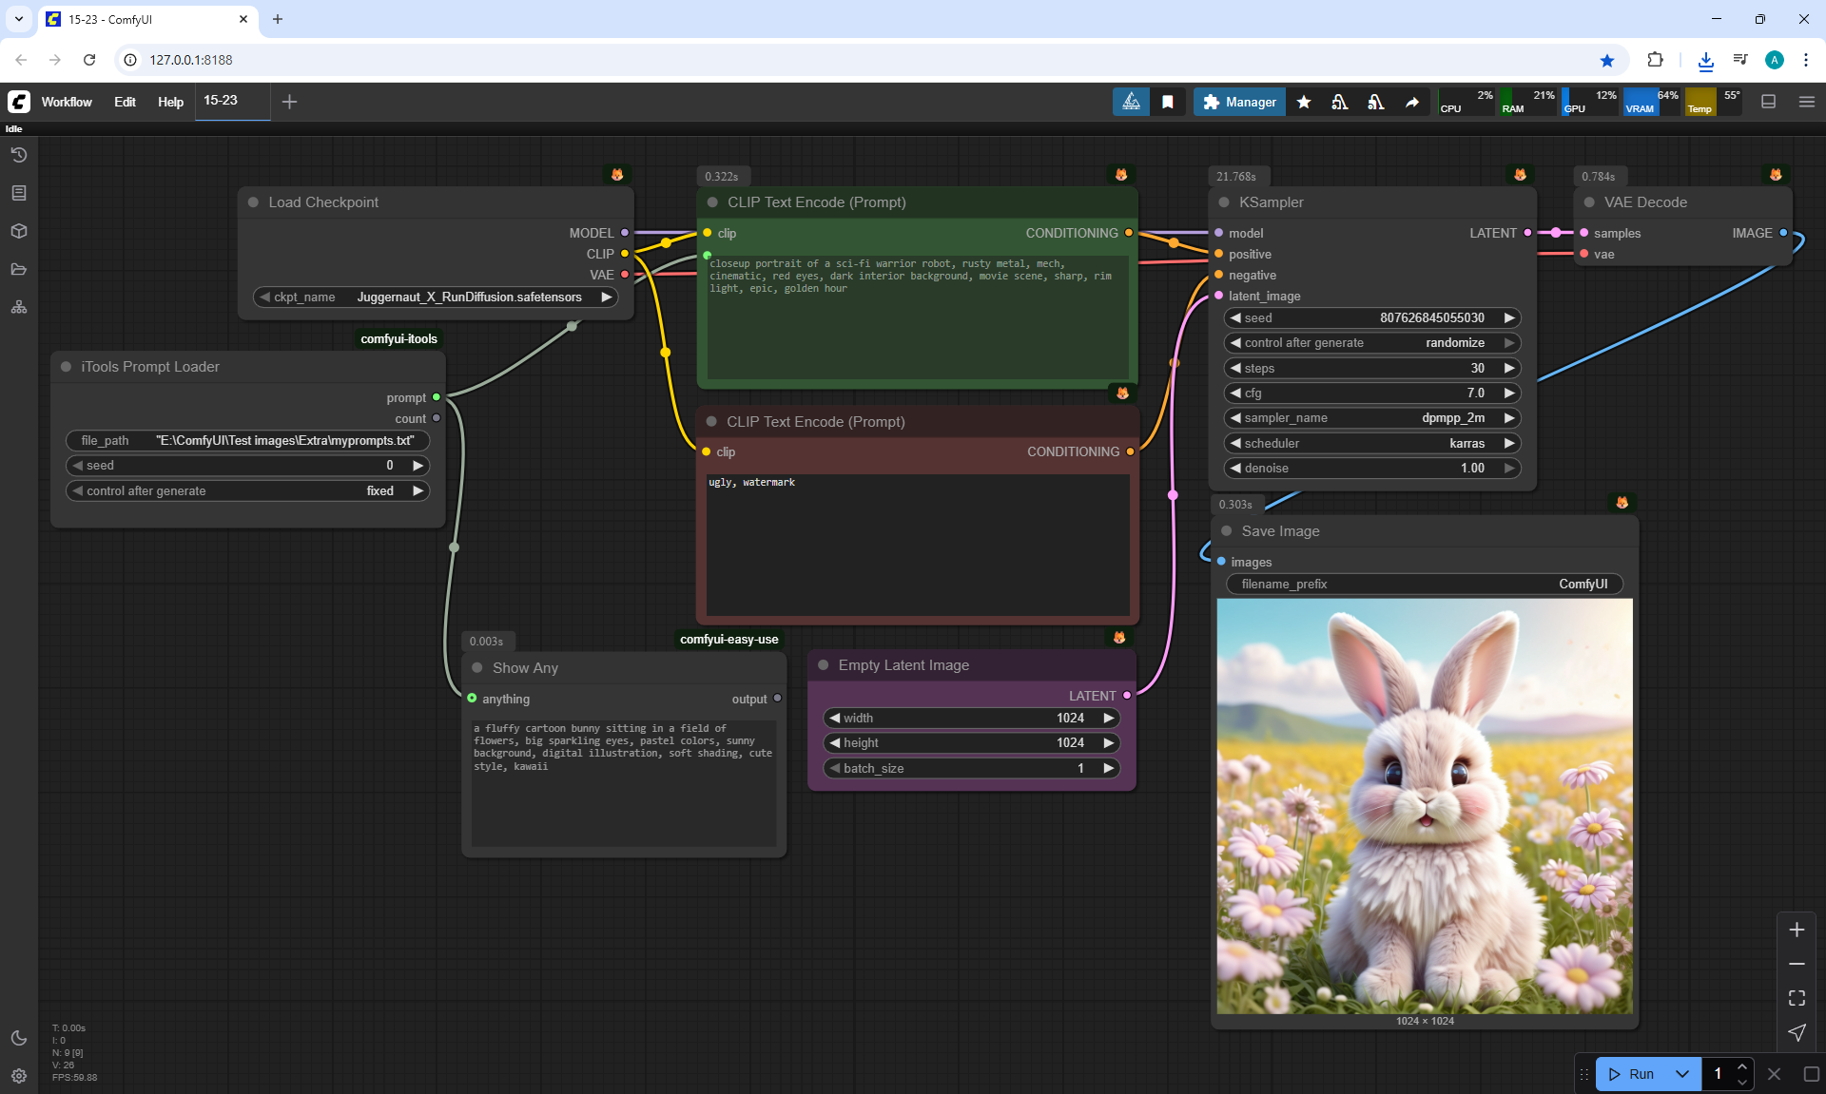Viewport: 1826px width, 1094px height.
Task: Toggle the bottom panel icon
Action: click(x=1769, y=102)
